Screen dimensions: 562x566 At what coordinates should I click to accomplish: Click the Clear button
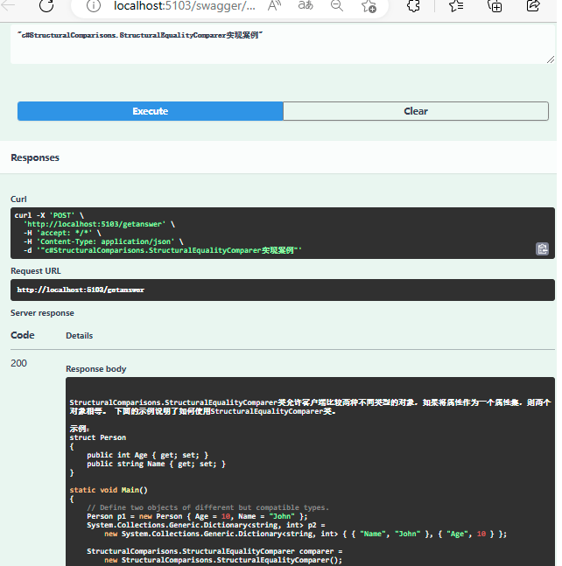point(416,111)
